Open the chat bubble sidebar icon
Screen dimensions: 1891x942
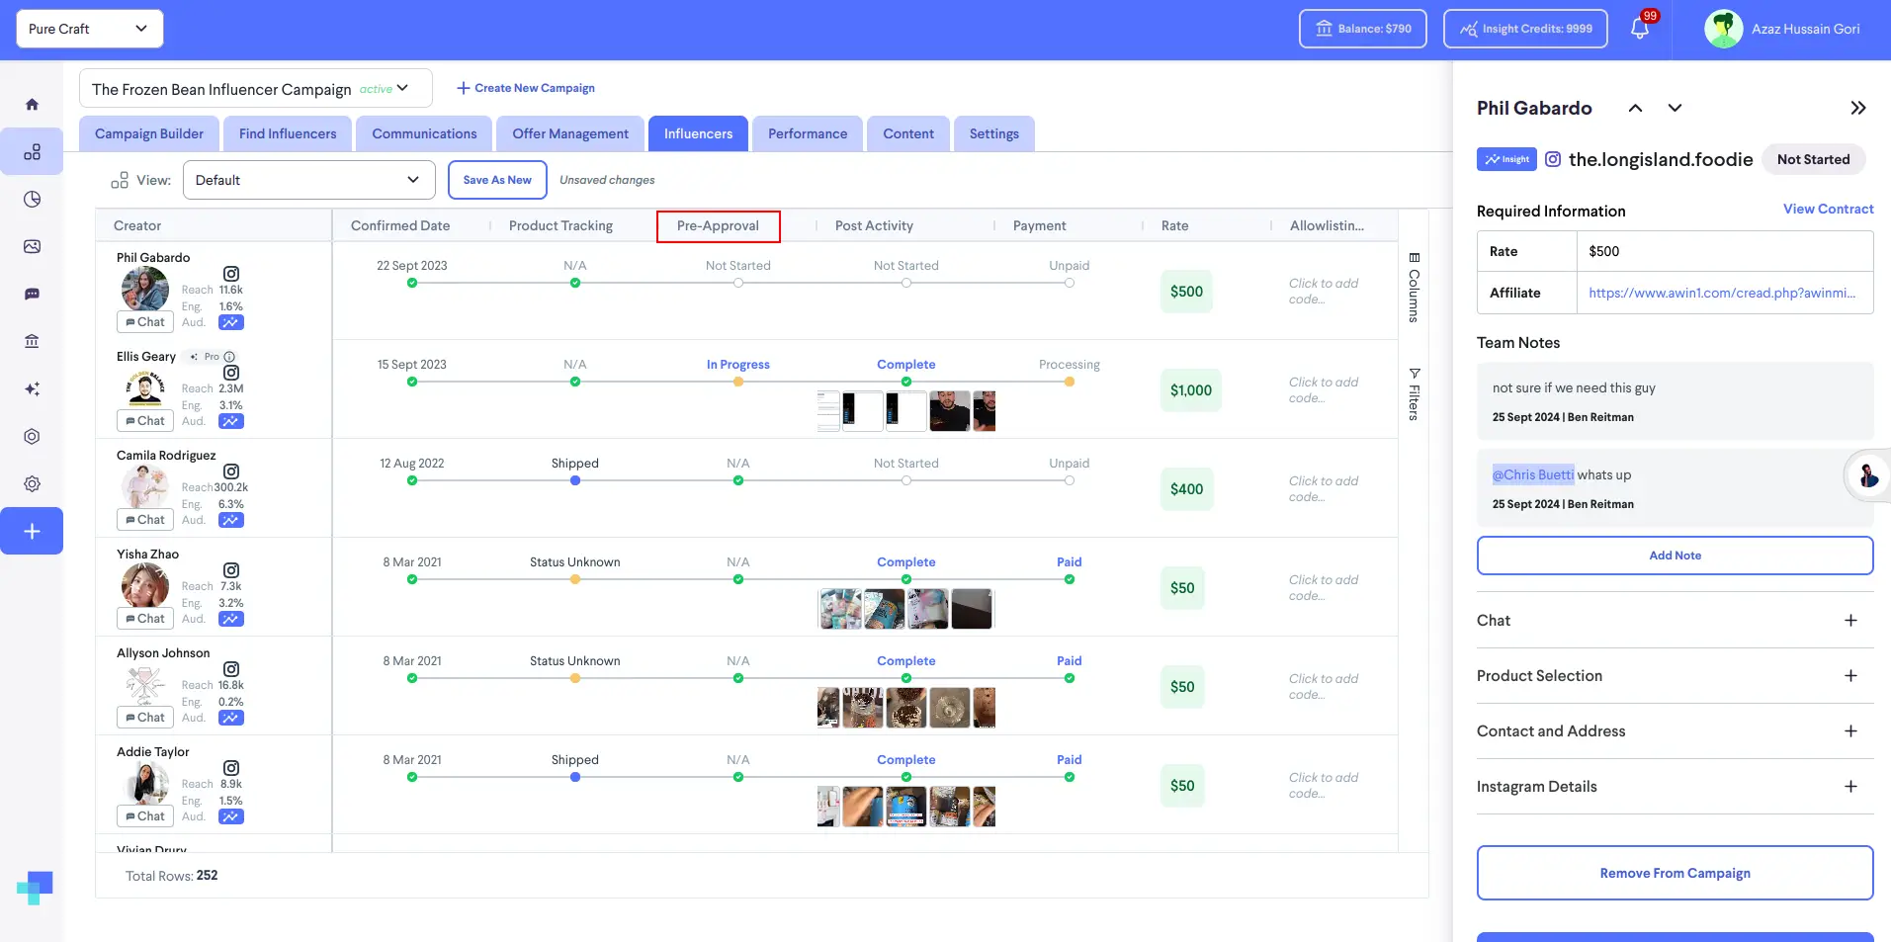(32, 294)
